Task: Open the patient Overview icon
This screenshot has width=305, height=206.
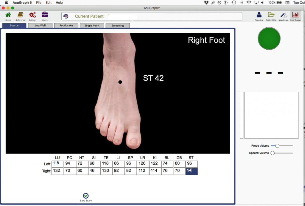Action: 259,16
